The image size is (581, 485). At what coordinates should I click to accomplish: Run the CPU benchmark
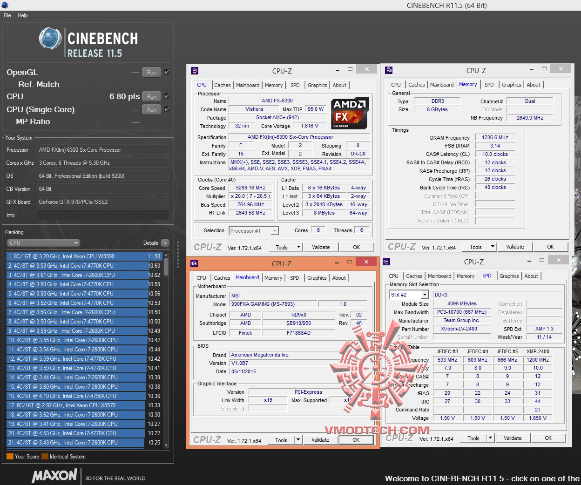pyautogui.click(x=152, y=96)
